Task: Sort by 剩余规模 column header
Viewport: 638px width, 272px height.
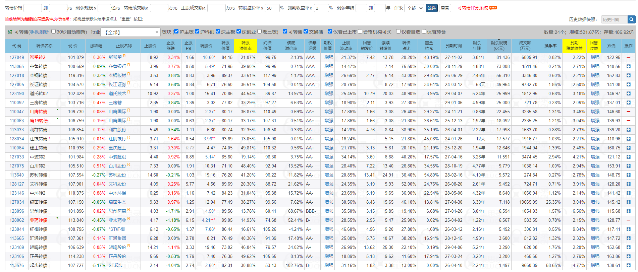Action: 499,46
